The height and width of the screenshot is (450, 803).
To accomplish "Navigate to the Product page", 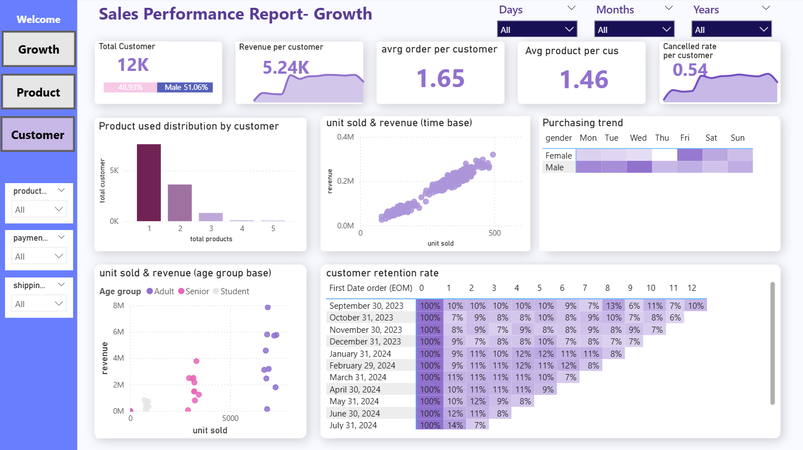I will pyautogui.click(x=39, y=92).
